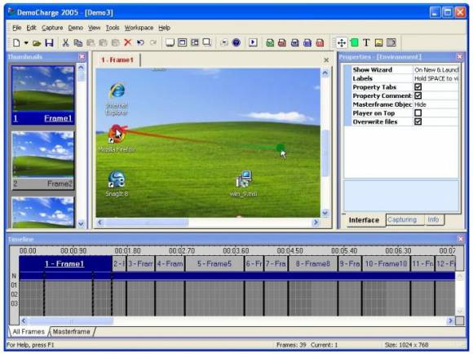This screenshot has width=473, height=354.
Task: Select the green shape tool
Action: coord(355,43)
